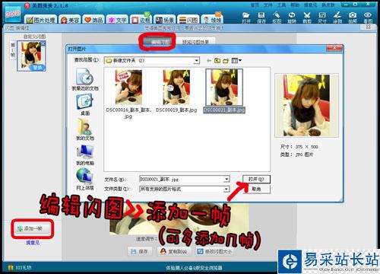The width and height of the screenshot is (380, 274).
Task: Open 我的文档 in the places bar
Action: pyautogui.click(x=85, y=129)
